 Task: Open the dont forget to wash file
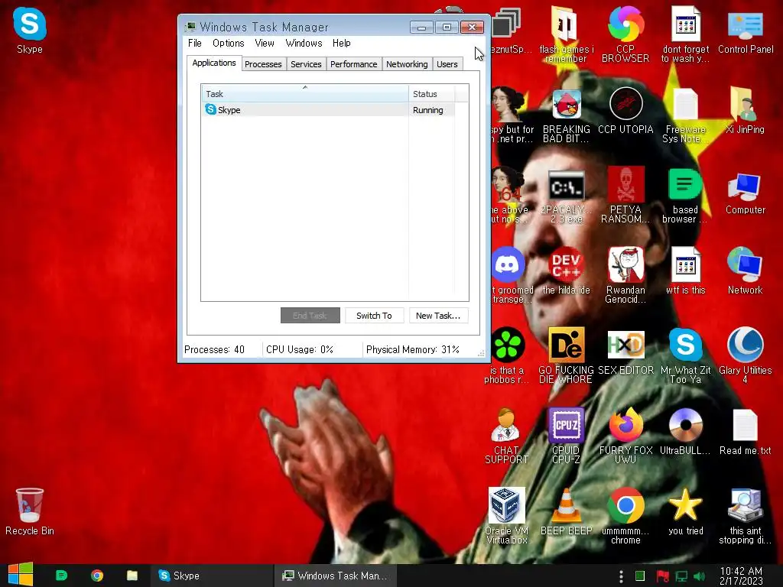click(x=685, y=34)
